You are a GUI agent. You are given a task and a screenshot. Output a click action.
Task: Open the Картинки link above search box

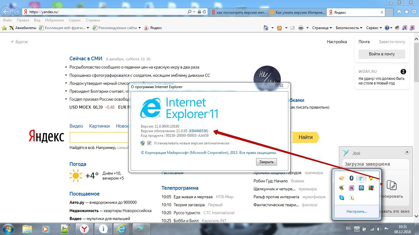pos(99,126)
